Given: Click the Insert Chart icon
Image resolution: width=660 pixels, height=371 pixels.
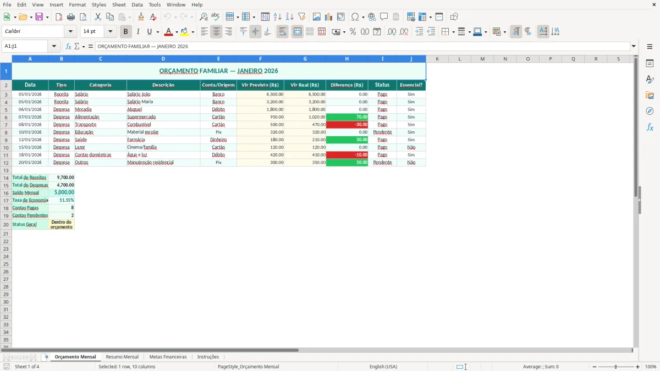Looking at the screenshot, I should coord(329,17).
